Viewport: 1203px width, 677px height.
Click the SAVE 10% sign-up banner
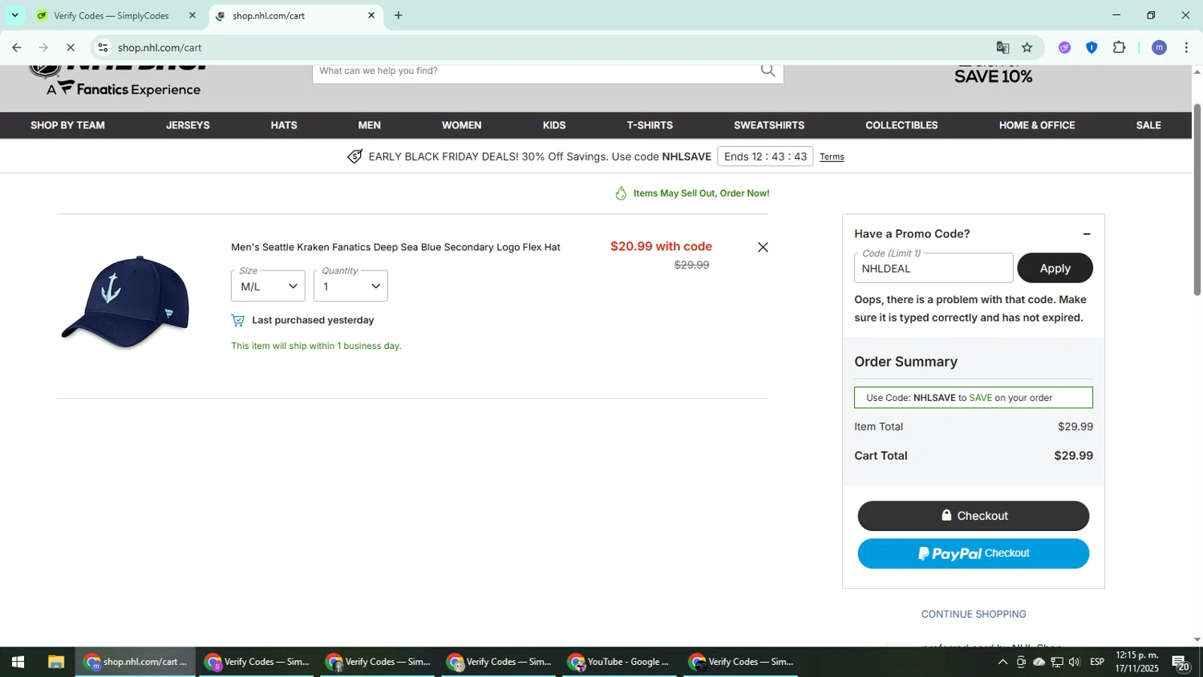[x=993, y=74]
